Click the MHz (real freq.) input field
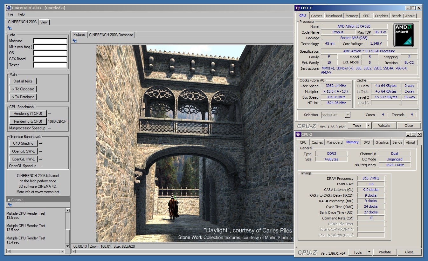Image resolution: width=428 pixels, height=261 pixels. [x=50, y=47]
